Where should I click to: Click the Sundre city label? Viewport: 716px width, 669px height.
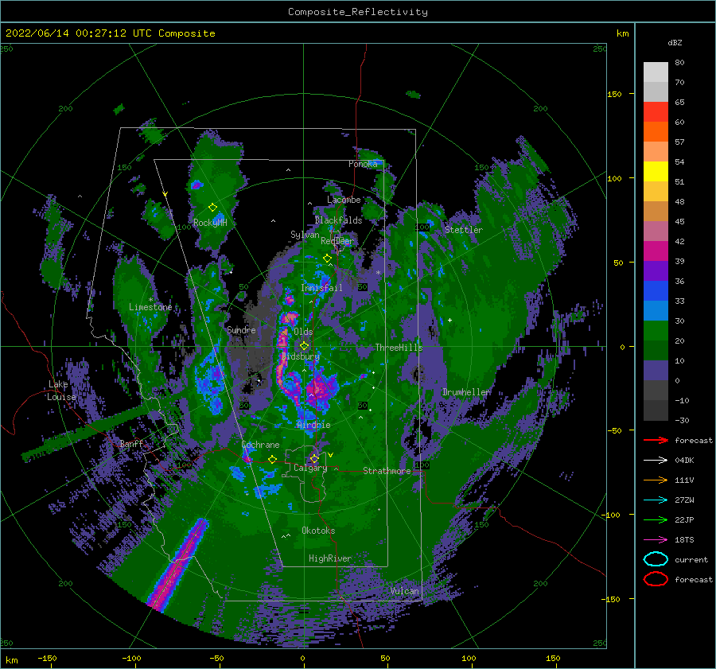pos(241,329)
